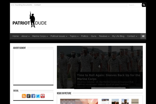The width and height of the screenshot is (156, 104).
Task: Open the large flag news picture
Action: [x=79, y=101]
